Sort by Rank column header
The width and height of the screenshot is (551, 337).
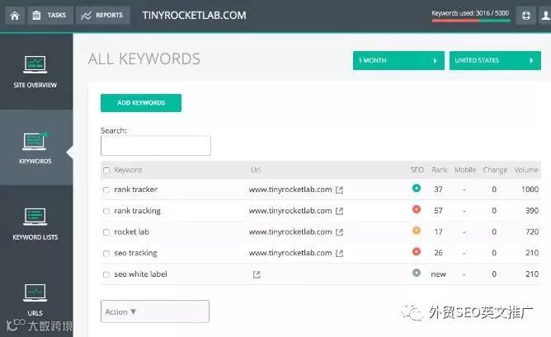tap(440, 170)
